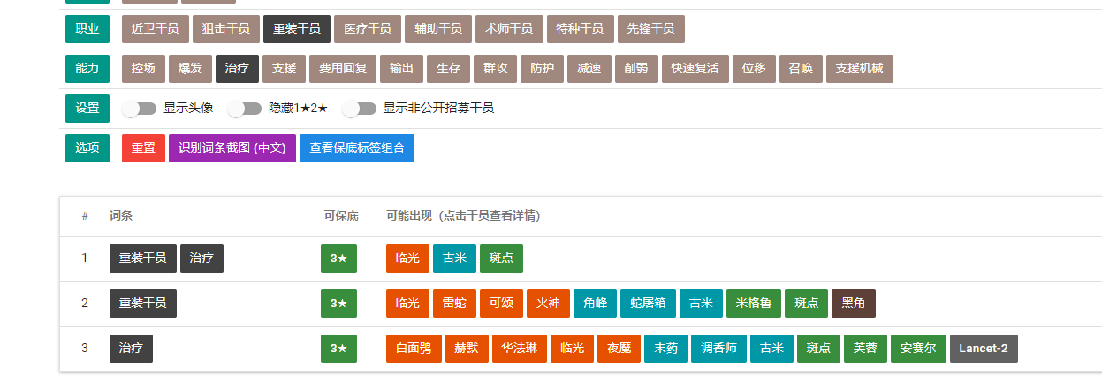Viewport: 1102px width, 391px height.
Task: Select the 召唤 ability tag
Action: pyautogui.click(x=802, y=69)
